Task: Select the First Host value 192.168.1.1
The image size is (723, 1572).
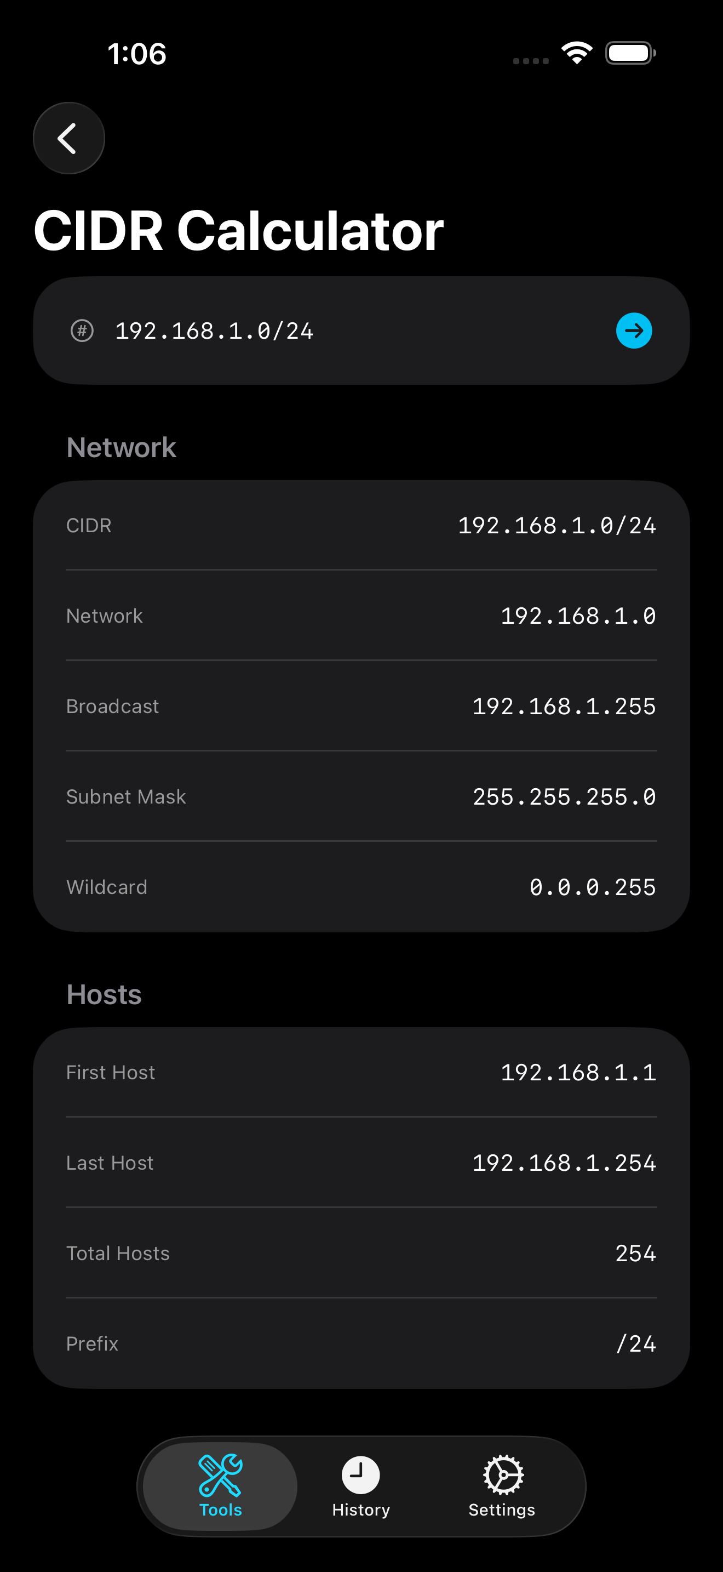Action: [578, 1072]
